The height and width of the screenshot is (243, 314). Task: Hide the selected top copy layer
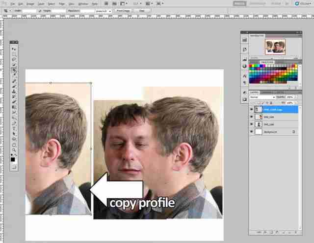[252, 109]
